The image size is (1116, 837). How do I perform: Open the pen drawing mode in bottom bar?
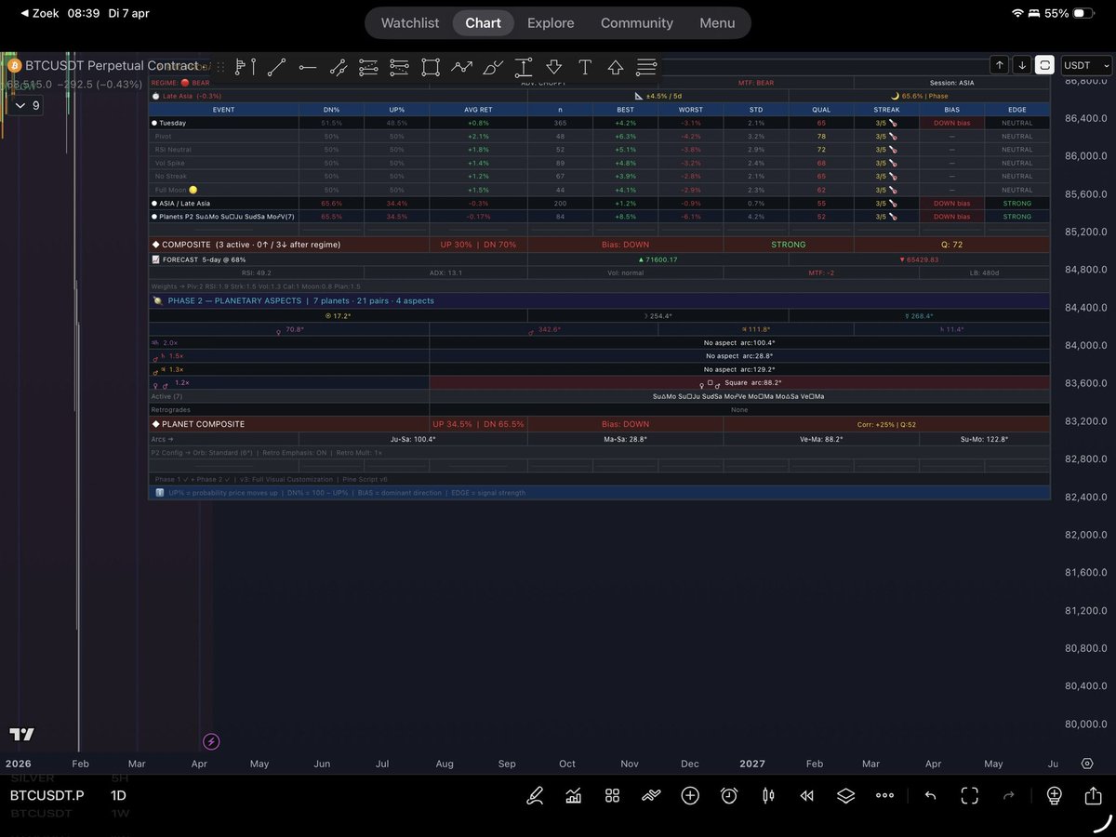click(535, 796)
